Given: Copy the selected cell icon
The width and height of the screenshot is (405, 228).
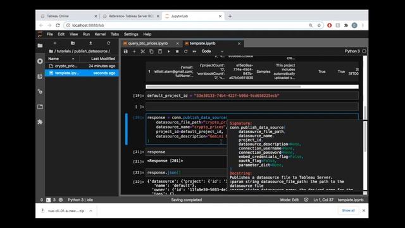Looking at the screenshot, I should click(151, 51).
